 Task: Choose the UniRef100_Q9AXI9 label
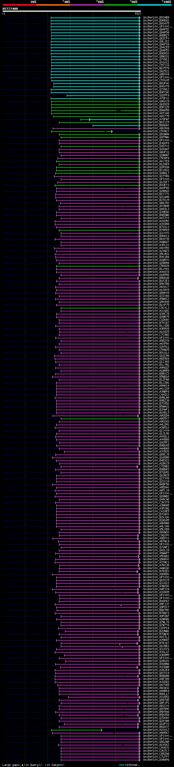point(156,101)
